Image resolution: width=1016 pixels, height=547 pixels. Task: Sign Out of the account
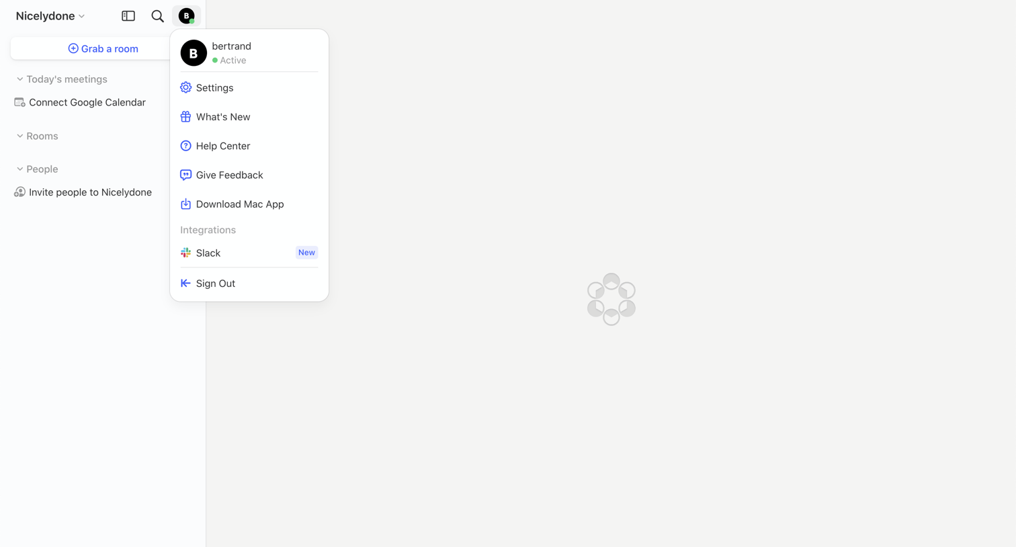coord(249,284)
